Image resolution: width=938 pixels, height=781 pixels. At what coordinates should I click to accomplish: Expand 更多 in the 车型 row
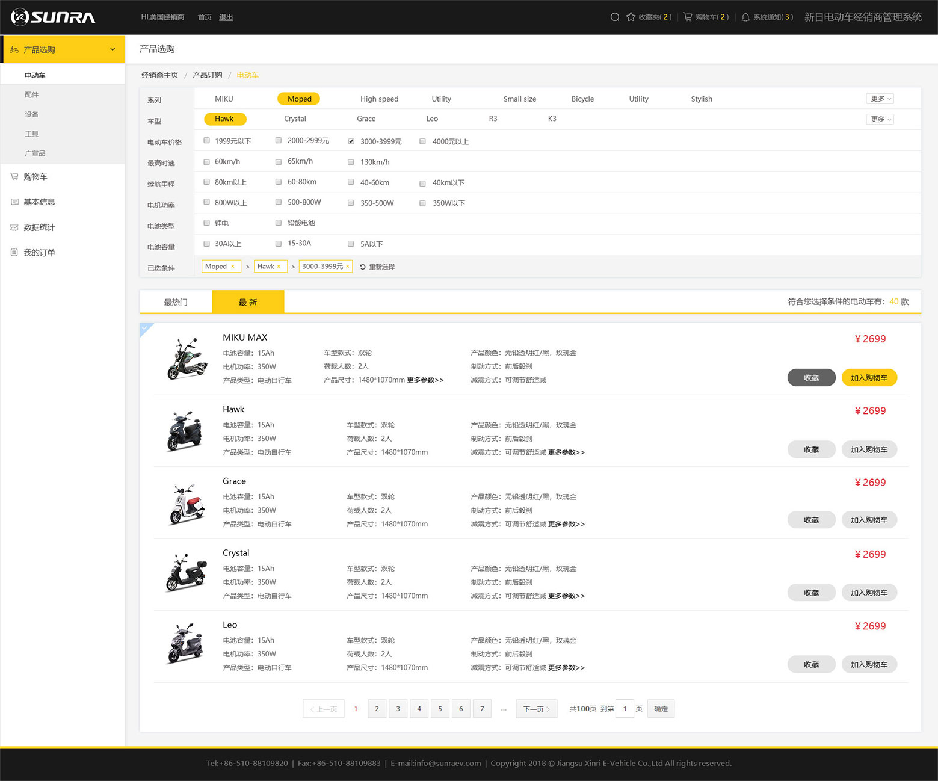click(x=880, y=119)
